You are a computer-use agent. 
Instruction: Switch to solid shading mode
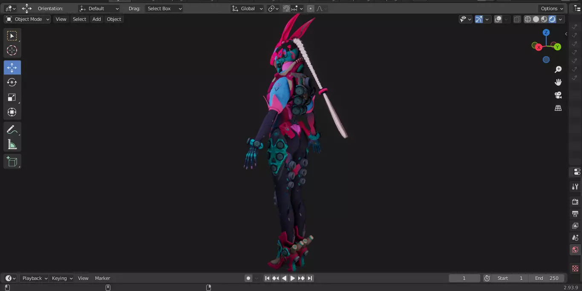(536, 19)
